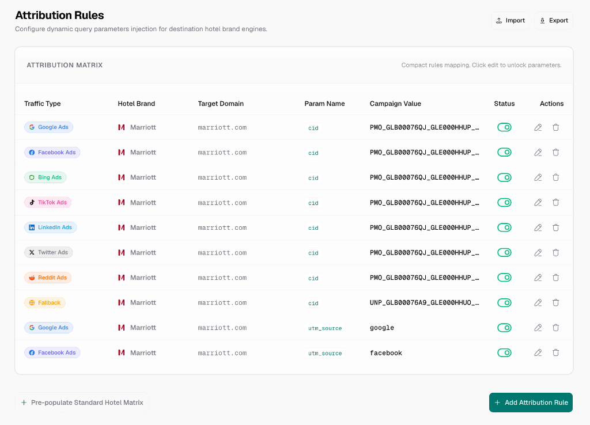Edit the LinkedIn Ads rule
This screenshot has height=425, width=590.
coord(538,227)
